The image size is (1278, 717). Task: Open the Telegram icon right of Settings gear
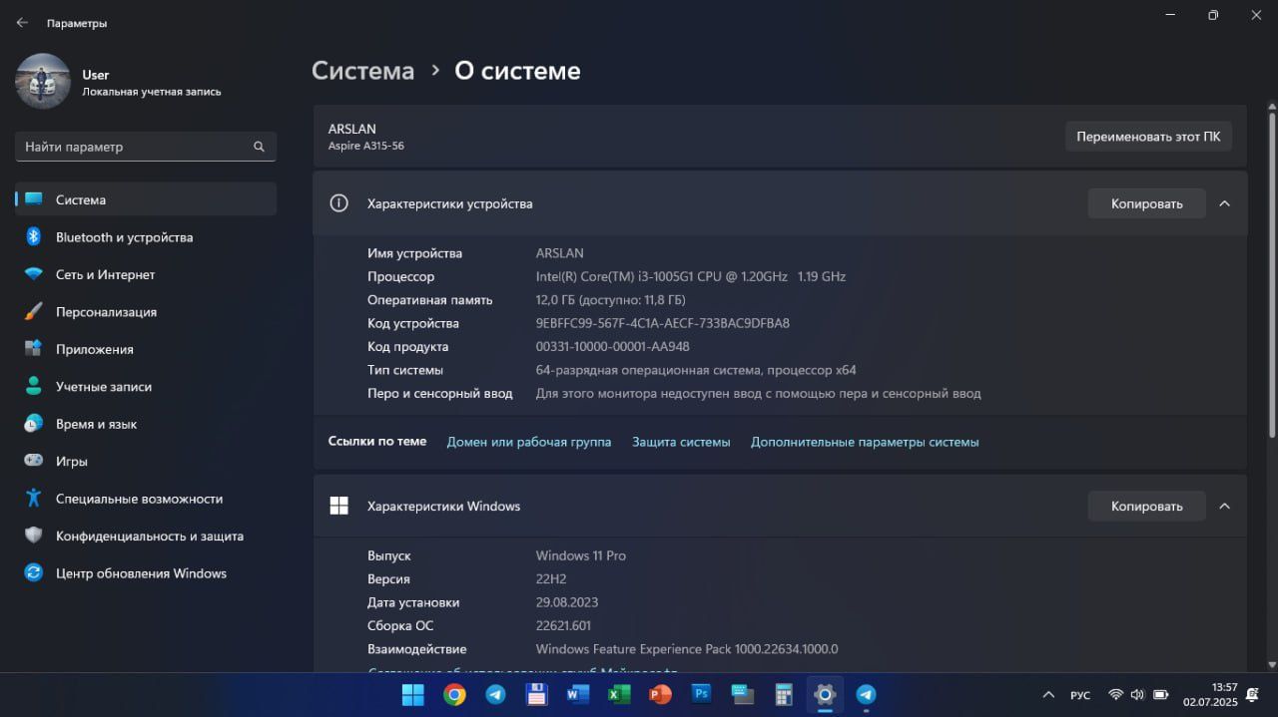866,694
